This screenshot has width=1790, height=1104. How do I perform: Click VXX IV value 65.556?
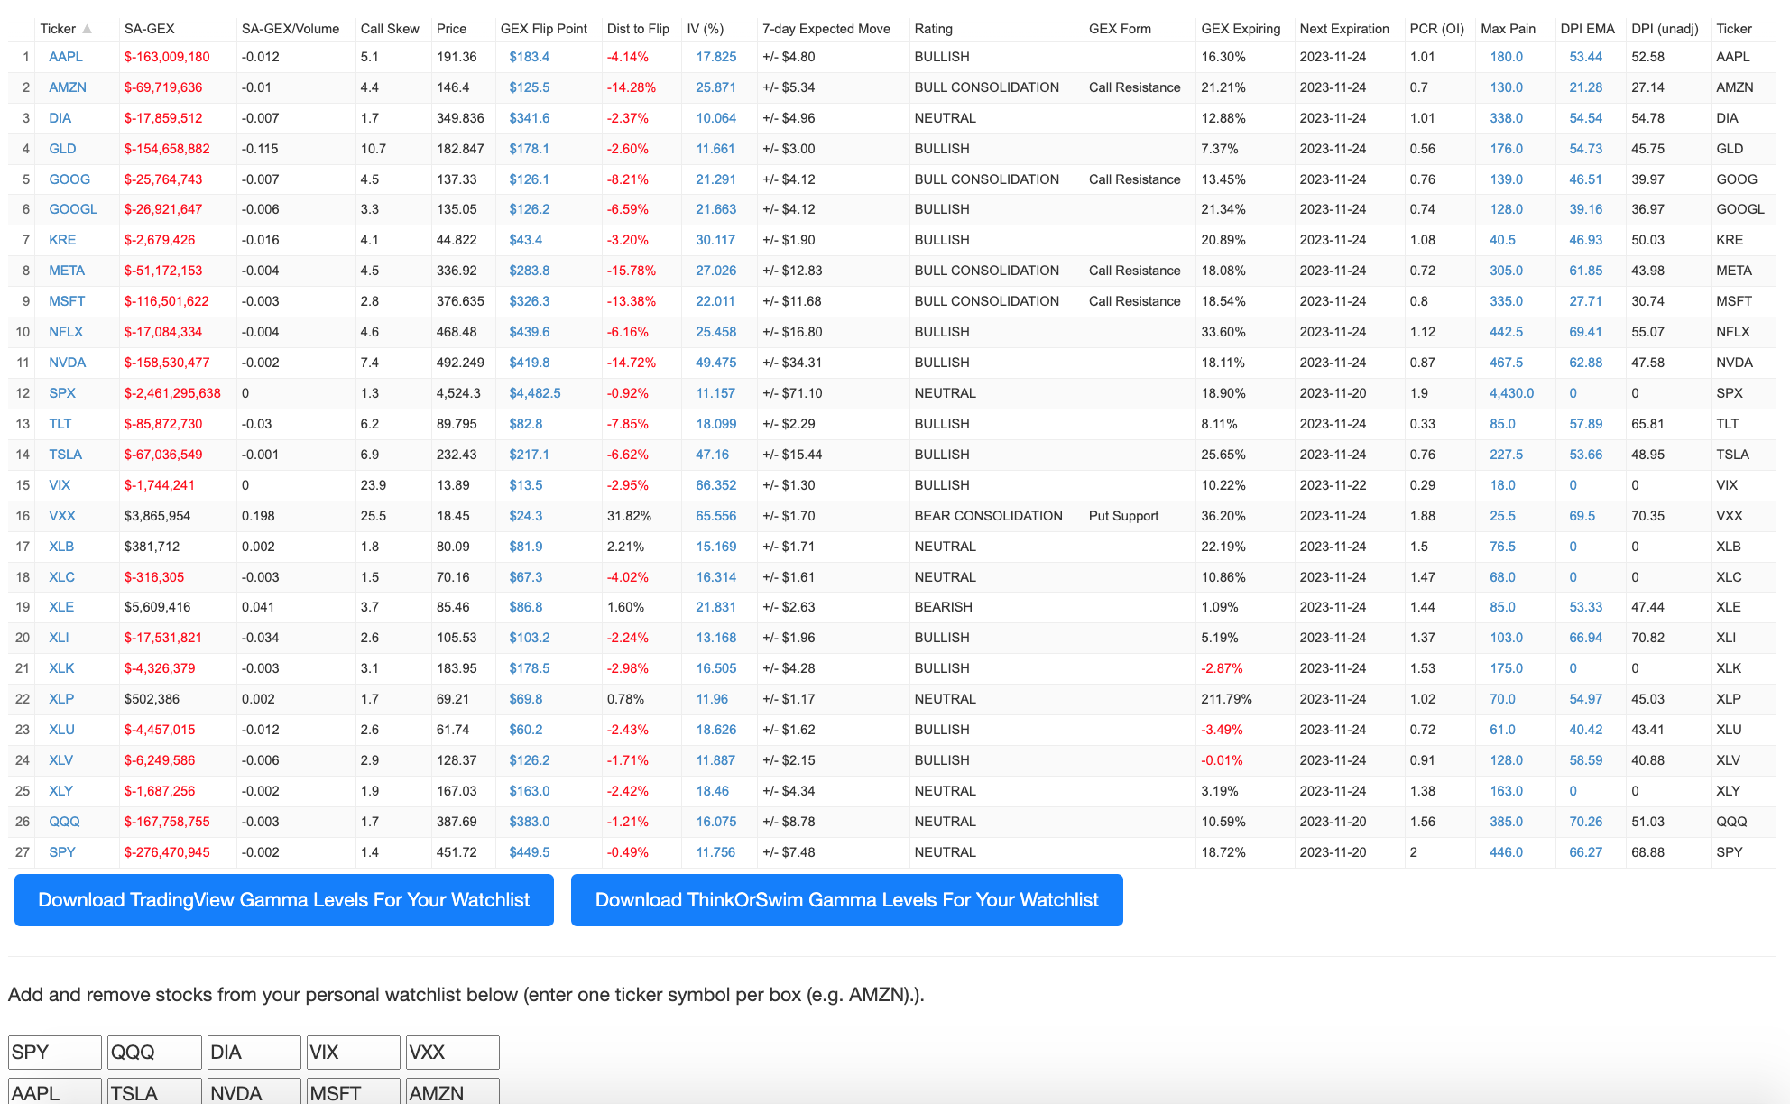[715, 516]
